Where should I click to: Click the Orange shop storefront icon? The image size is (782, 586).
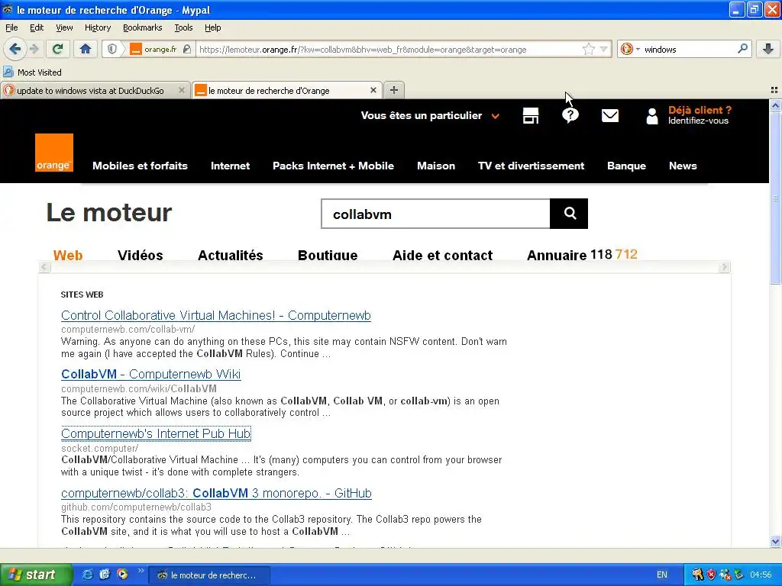pyautogui.click(x=531, y=116)
